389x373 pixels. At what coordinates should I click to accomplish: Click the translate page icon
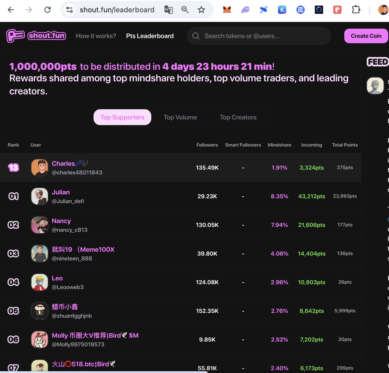pos(169,10)
